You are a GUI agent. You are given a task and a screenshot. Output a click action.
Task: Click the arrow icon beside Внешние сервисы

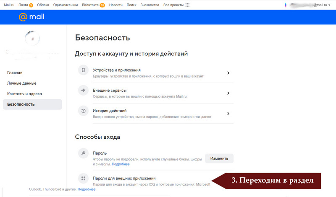coord(84,91)
